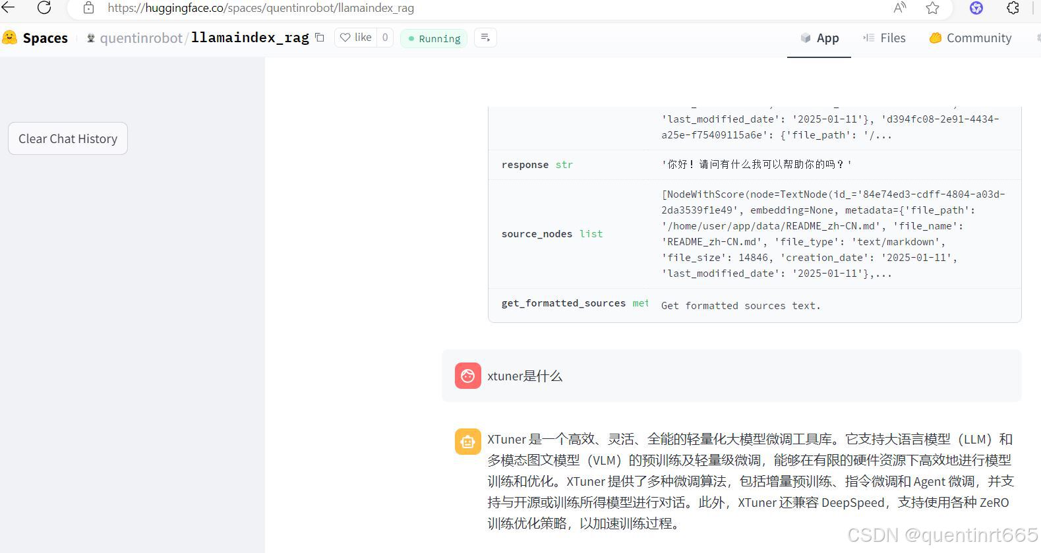Click the response str row label
The height and width of the screenshot is (553, 1041).
(x=537, y=165)
